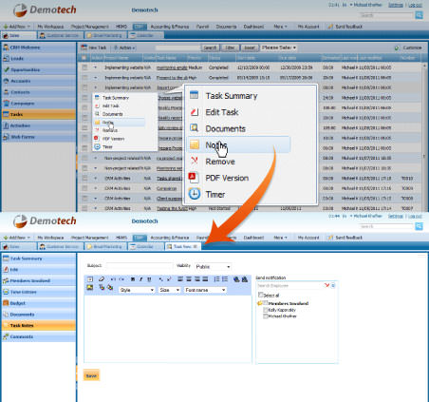The height and width of the screenshot is (402, 429).
Task: Open the Add New dropdown in the task list screen
Action: click(x=17, y=27)
